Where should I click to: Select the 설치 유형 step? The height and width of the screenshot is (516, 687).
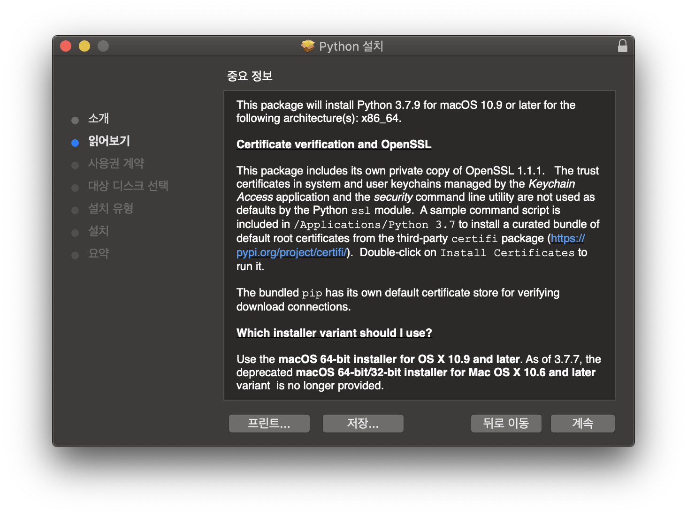pyautogui.click(x=111, y=208)
